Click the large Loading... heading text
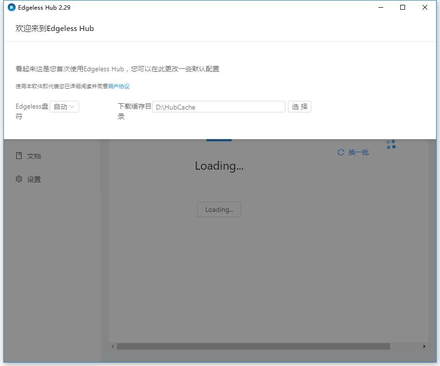440x366 pixels. 219,166
